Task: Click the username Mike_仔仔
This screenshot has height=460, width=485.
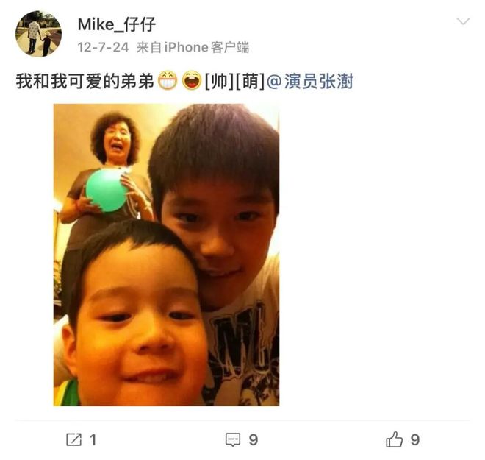Action: click(117, 24)
